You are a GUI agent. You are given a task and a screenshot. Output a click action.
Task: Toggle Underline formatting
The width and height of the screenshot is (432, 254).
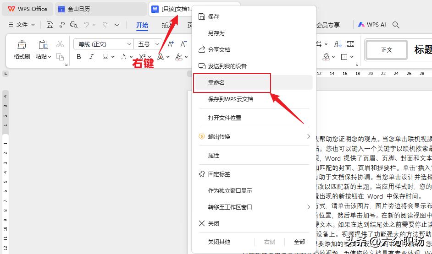click(x=105, y=57)
